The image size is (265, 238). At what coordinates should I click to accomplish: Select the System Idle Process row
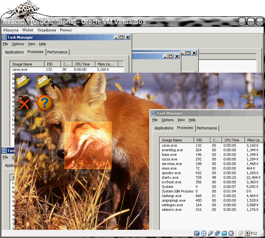pyautogui.click(x=211, y=191)
